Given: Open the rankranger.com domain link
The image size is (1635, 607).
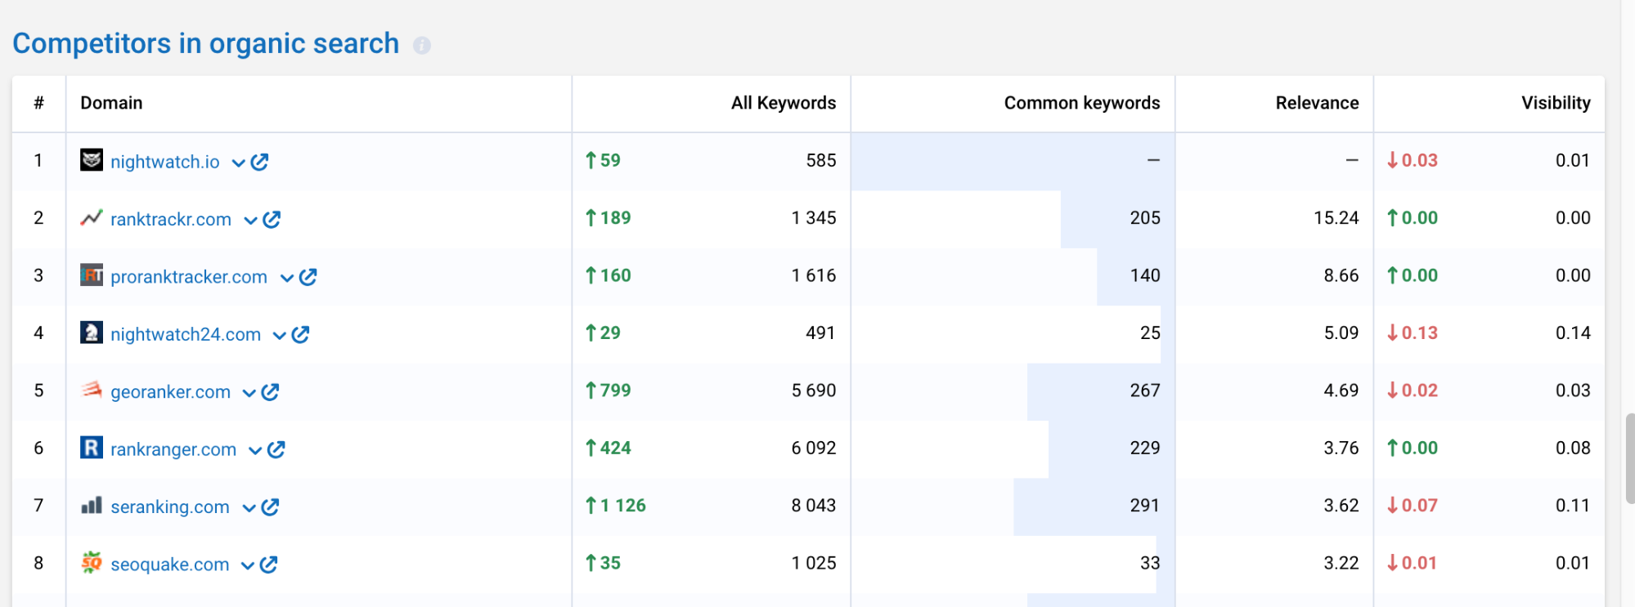Looking at the screenshot, I should click(x=173, y=449).
